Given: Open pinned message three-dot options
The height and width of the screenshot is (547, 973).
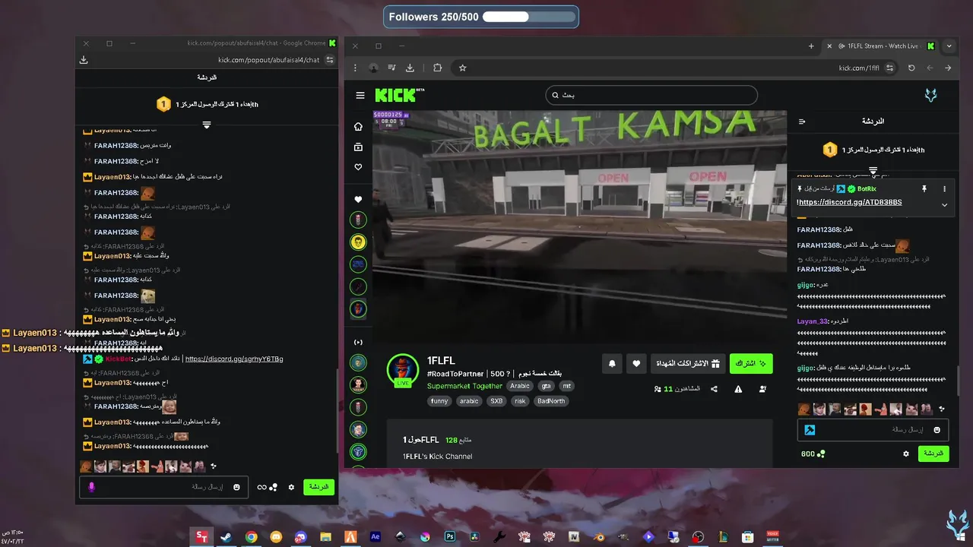Looking at the screenshot, I should (945, 188).
